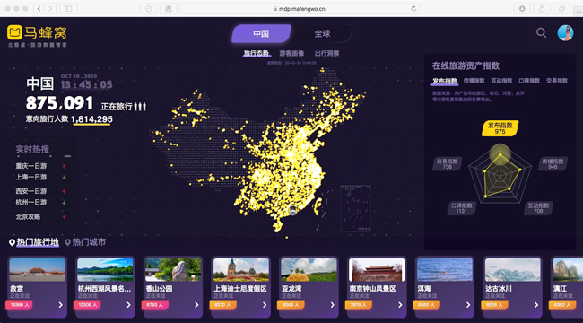
Task: Expand 上海迪士尼度假区 card arrow
Action: click(x=265, y=305)
